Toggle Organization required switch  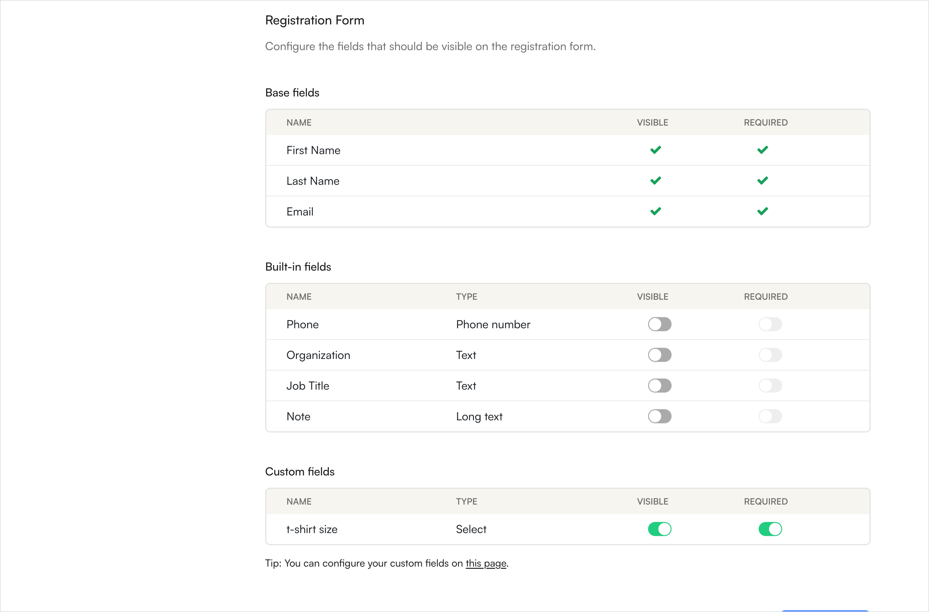770,355
